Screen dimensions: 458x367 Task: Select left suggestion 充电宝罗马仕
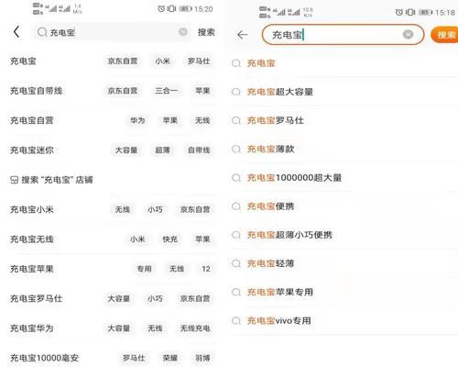[x=37, y=298]
